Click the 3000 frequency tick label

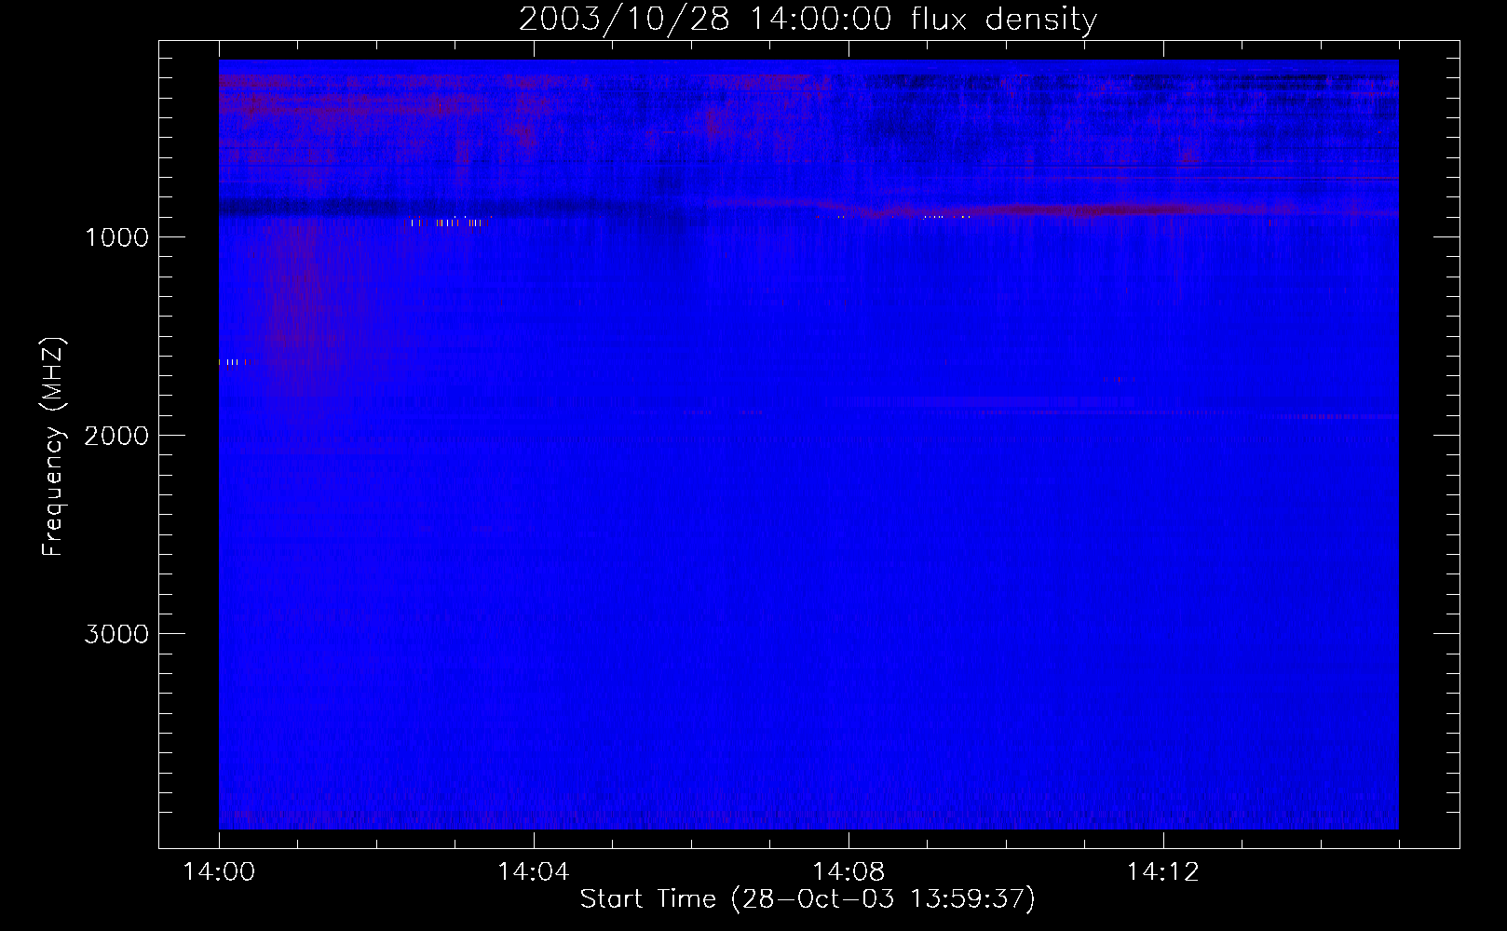click(x=116, y=634)
